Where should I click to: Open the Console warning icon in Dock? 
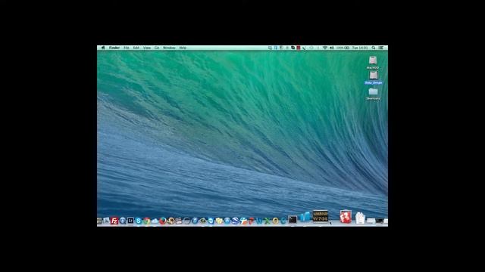click(321, 216)
